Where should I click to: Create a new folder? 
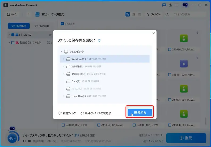coord(67,113)
